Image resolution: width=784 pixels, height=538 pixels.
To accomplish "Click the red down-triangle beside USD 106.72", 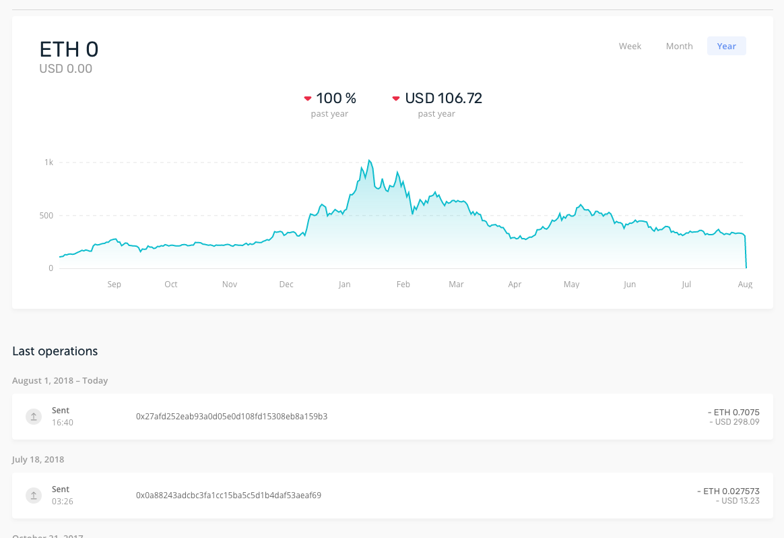I will coord(396,98).
